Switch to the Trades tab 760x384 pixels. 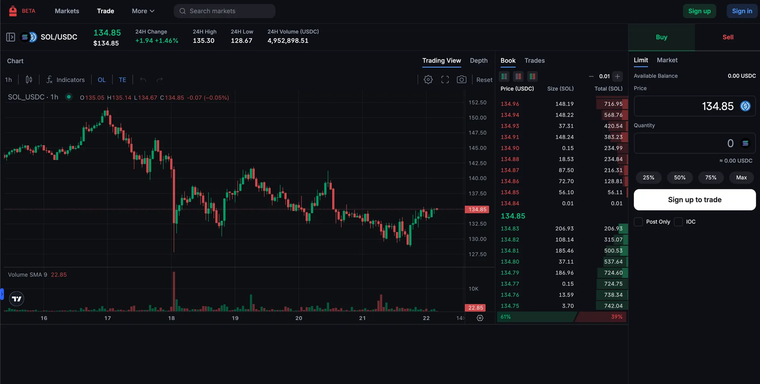534,61
